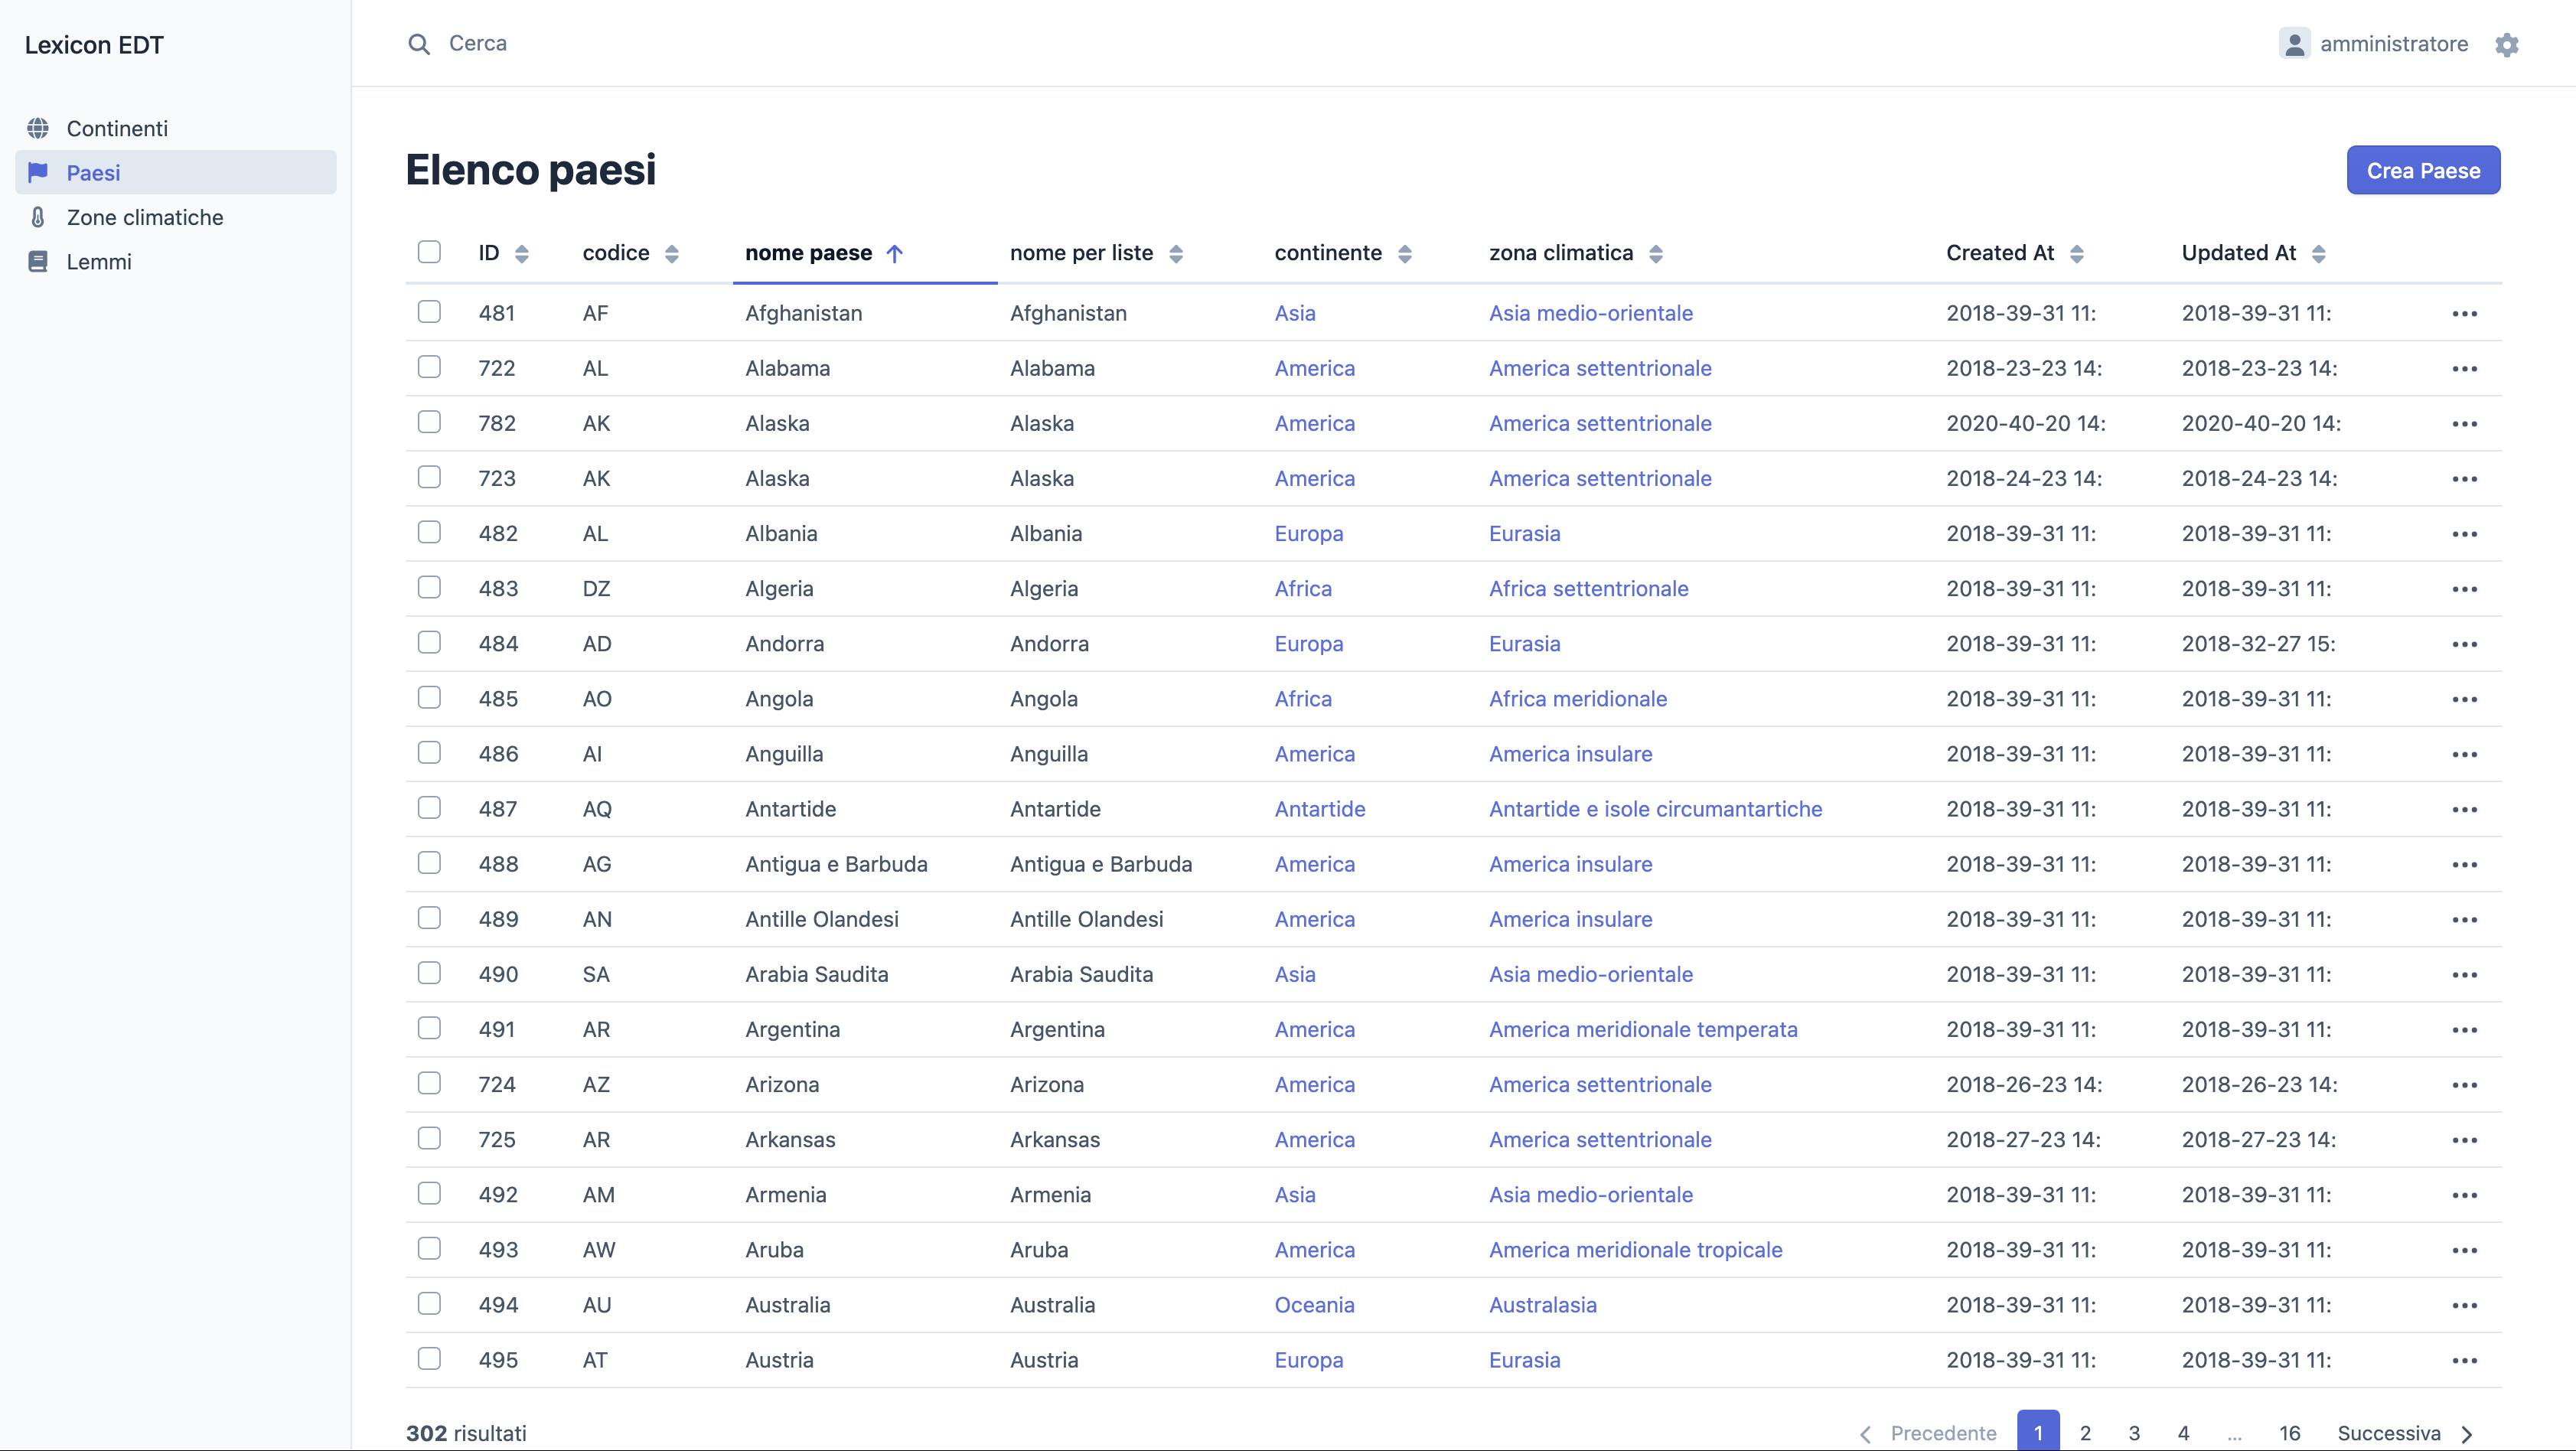Open Antartide e isole circumantartiche link
2576x1451 pixels.
1655,809
